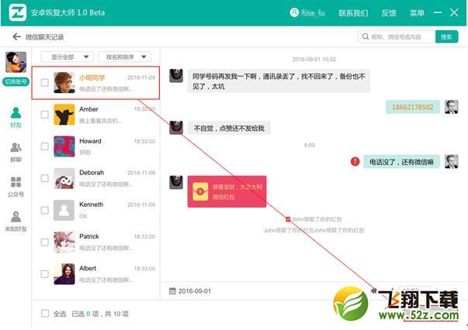Open Deborah's chat row
This screenshot has height=330, width=468.
point(95,178)
